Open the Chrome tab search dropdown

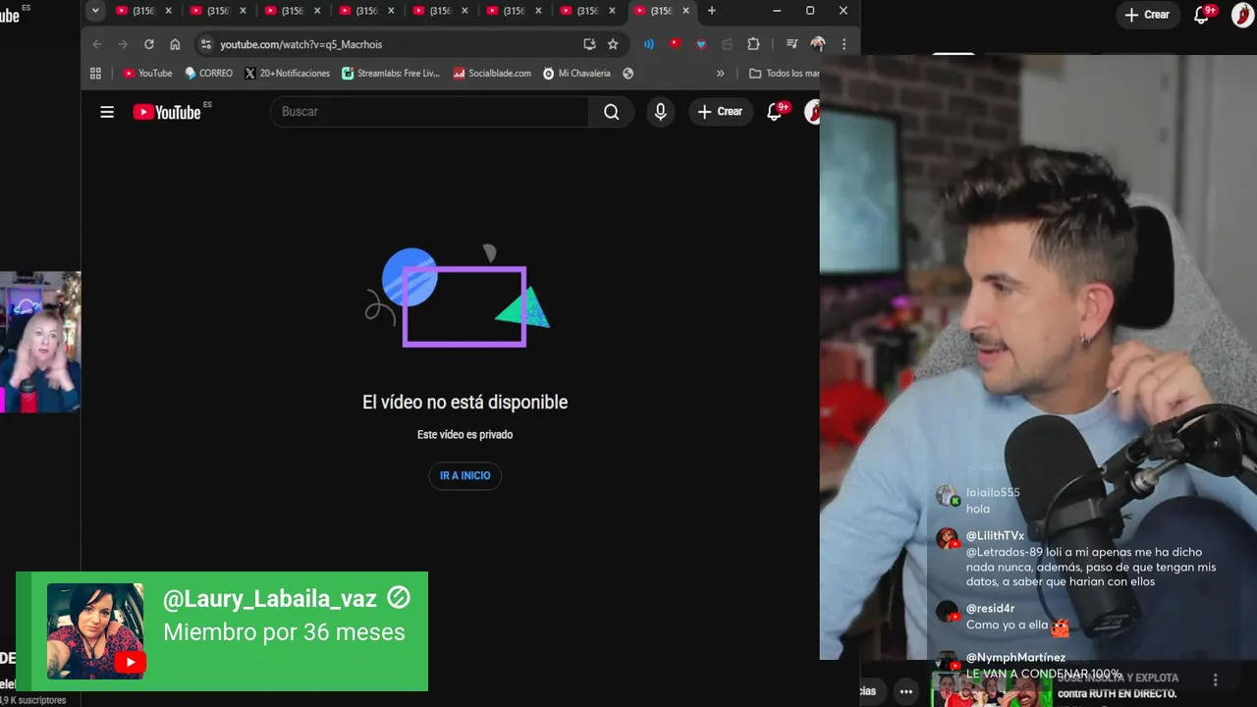pos(95,11)
